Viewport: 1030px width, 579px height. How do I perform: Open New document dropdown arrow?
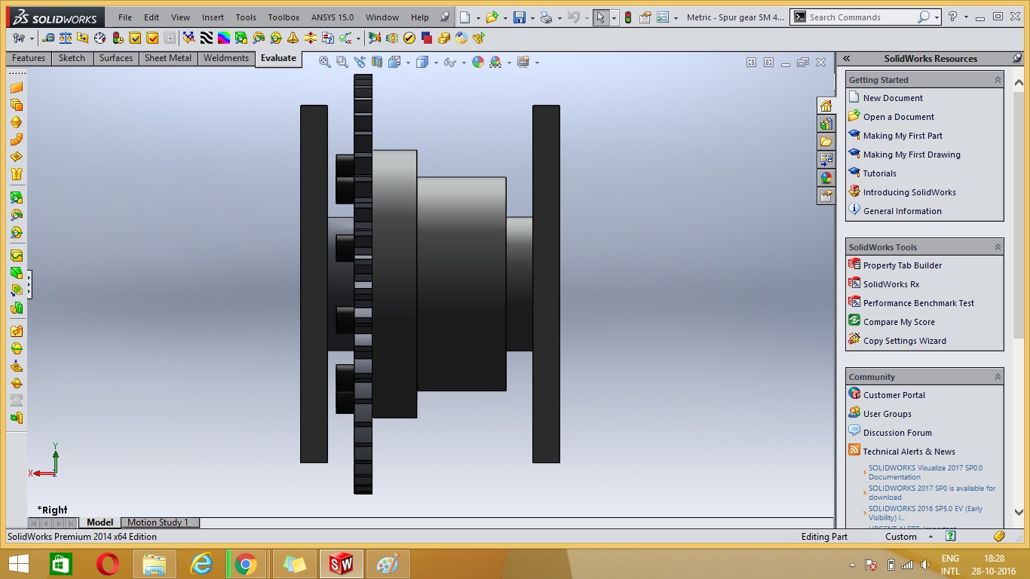tap(478, 17)
